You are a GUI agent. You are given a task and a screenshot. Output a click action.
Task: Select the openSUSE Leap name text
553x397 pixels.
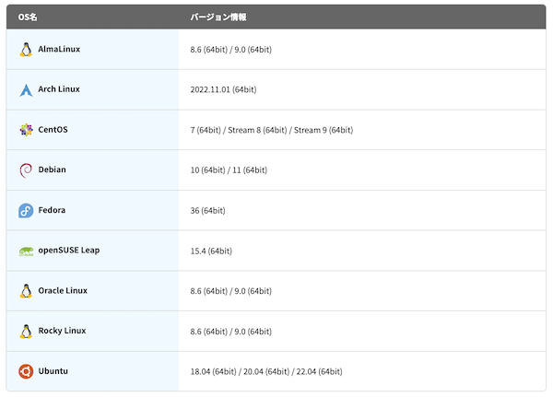click(x=69, y=251)
